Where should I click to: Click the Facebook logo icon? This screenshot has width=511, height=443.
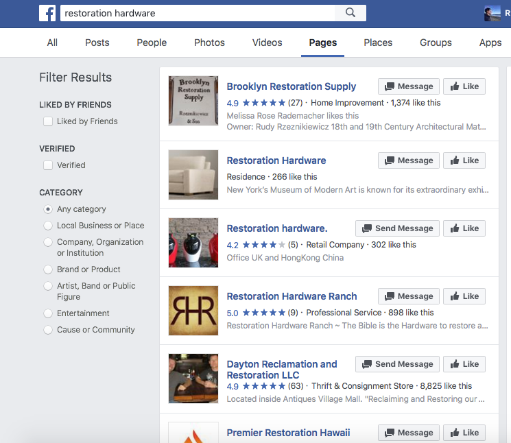pyautogui.click(x=47, y=13)
